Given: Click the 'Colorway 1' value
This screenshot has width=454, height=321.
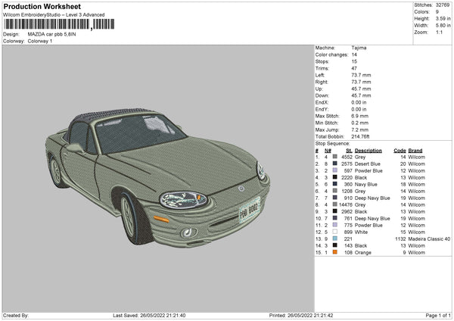Looking at the screenshot, I should coord(40,41).
